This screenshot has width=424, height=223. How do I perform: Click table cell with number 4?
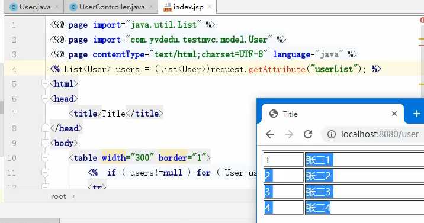pyautogui.click(x=284, y=208)
